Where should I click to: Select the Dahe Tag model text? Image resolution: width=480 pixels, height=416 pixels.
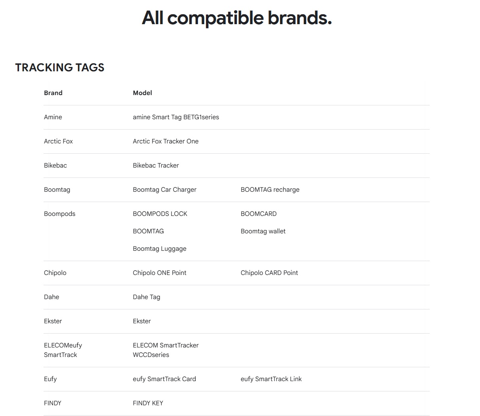click(x=147, y=297)
